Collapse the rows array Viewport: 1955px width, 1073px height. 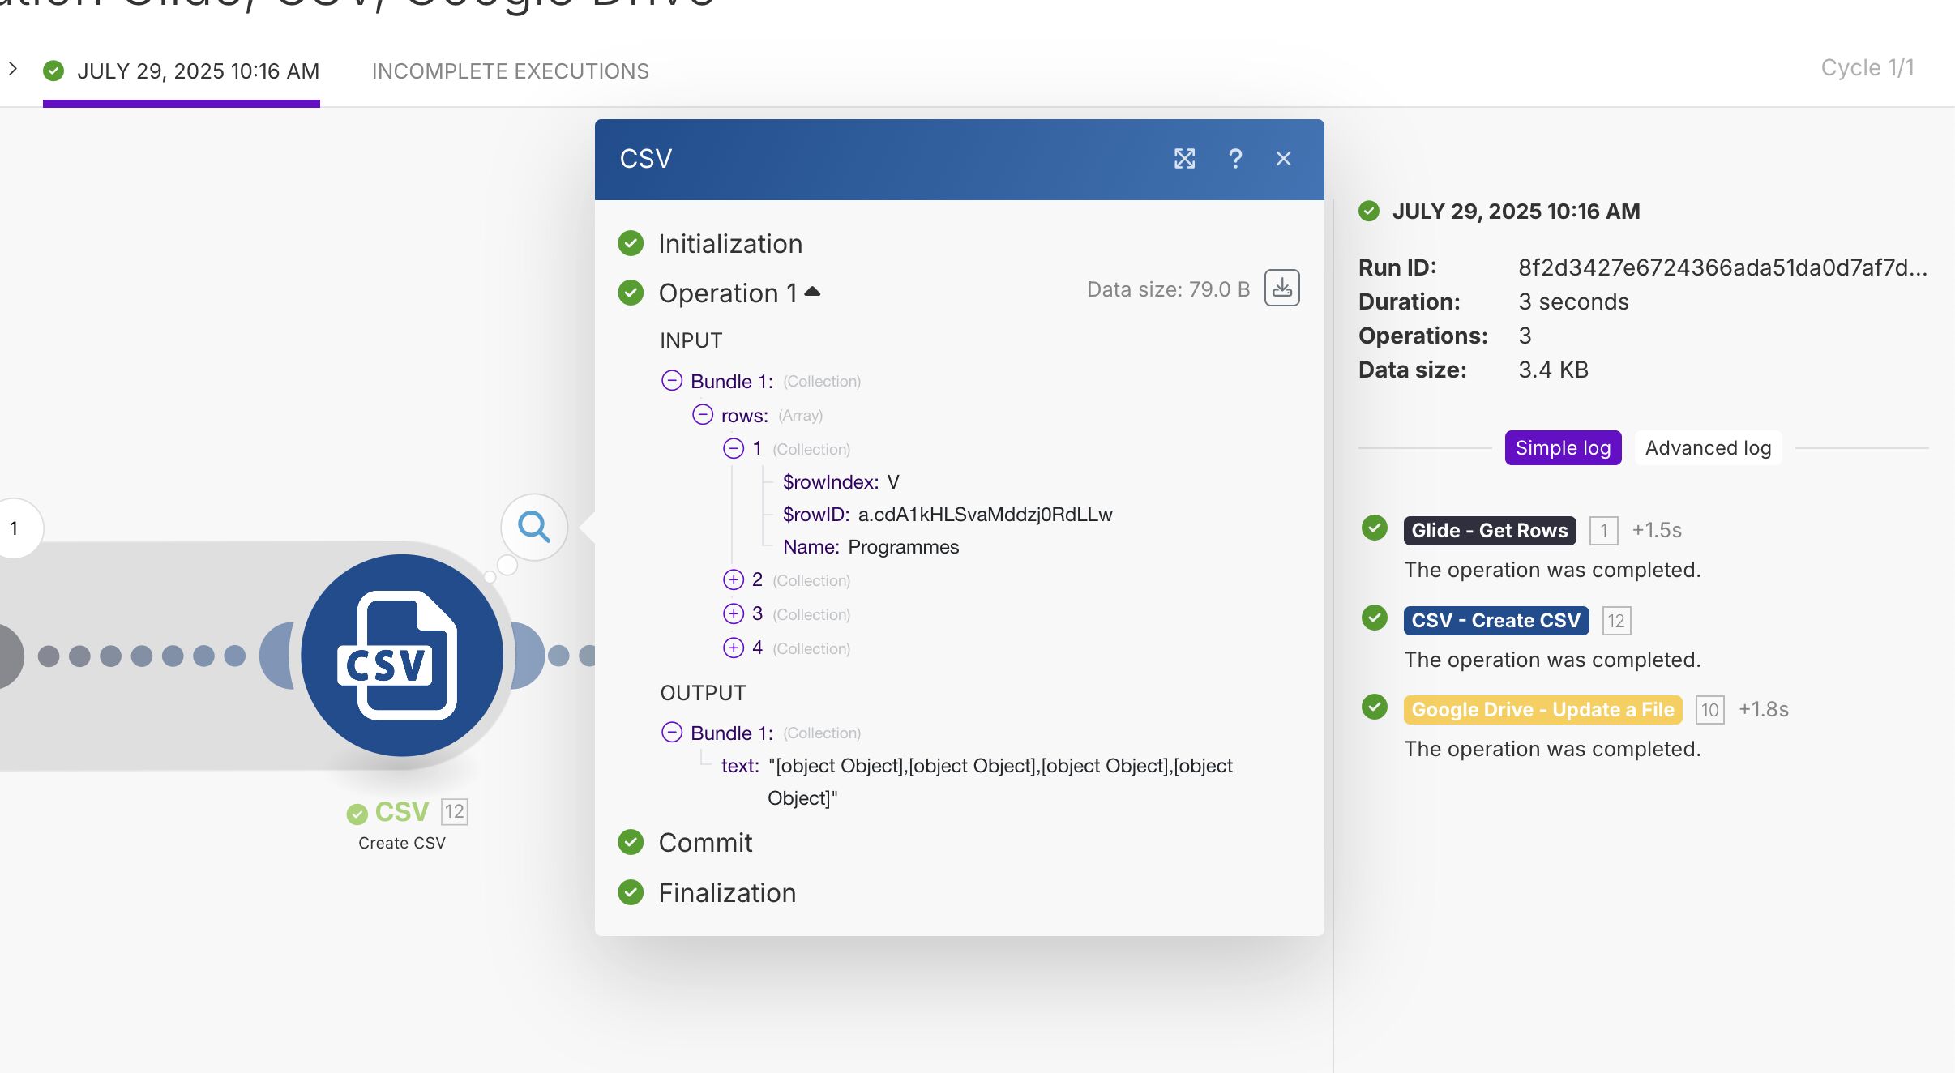tap(703, 414)
